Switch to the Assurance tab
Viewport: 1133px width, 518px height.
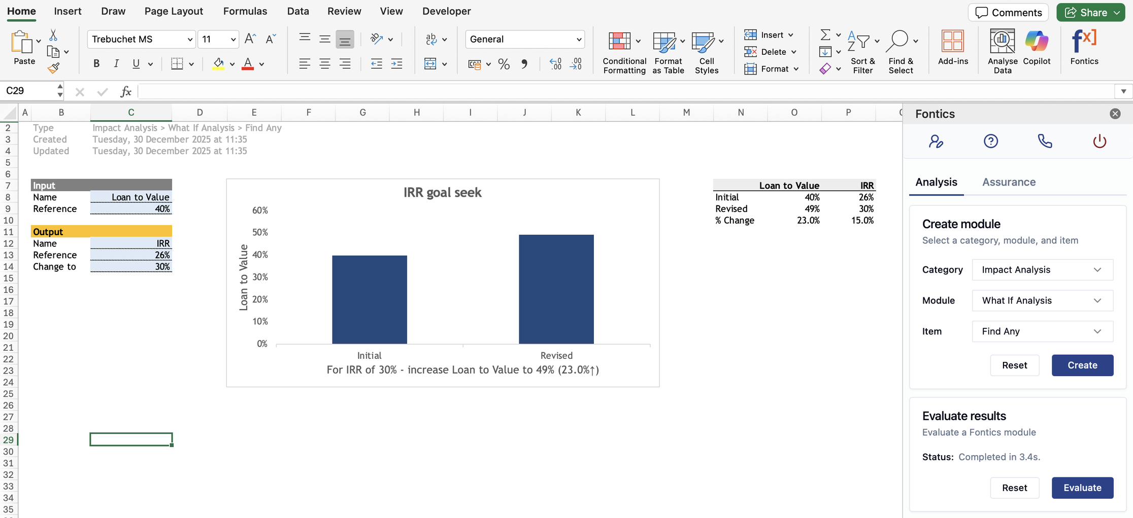click(1009, 182)
